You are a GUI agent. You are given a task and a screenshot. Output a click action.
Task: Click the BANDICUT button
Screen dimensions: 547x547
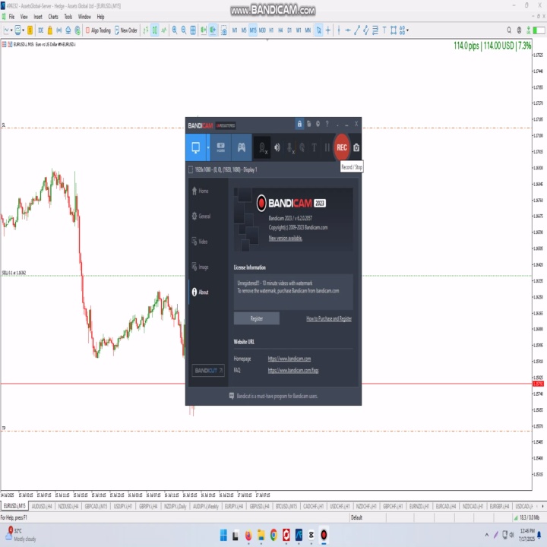coord(208,371)
